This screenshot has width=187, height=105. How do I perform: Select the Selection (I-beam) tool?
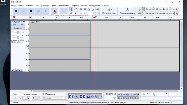click(x=71, y=9)
